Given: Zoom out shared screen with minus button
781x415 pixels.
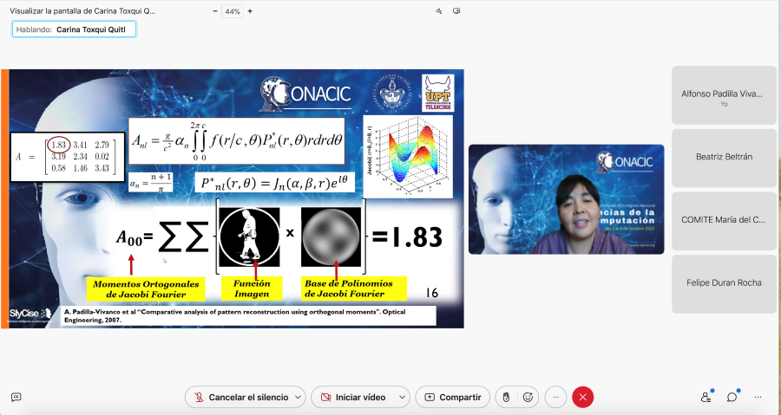Looking at the screenshot, I should 214,11.
